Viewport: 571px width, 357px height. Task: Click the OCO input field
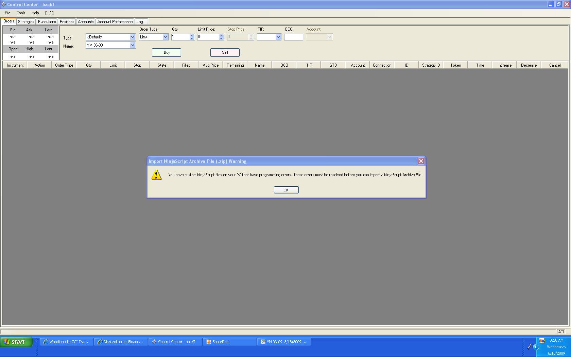point(294,37)
